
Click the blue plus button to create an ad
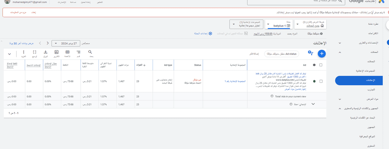[x=322, y=54]
